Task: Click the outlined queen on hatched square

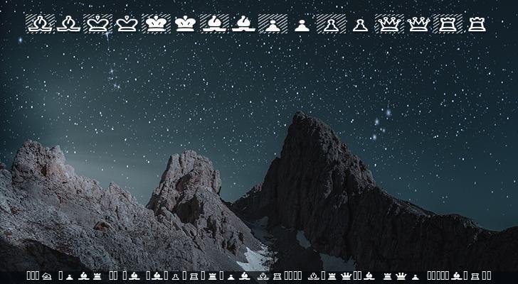Action: coord(389,24)
